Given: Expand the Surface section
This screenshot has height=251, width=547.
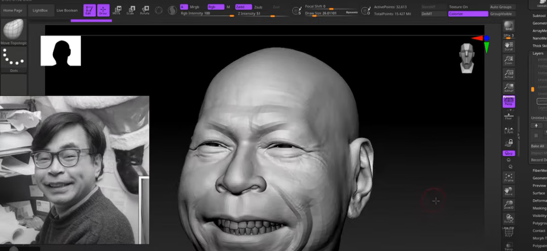Looking at the screenshot, I should (x=538, y=193).
